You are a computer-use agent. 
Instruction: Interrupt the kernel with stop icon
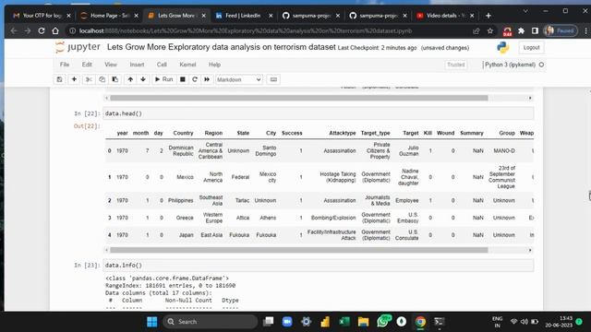[x=183, y=79]
